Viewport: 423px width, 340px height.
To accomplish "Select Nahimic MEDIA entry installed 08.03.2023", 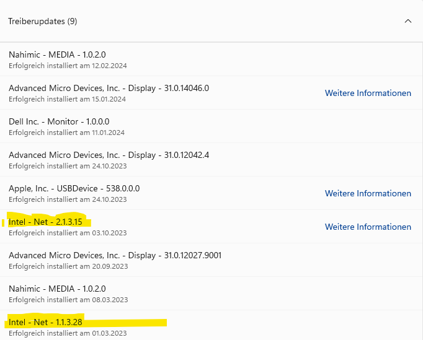I will tap(211, 293).
